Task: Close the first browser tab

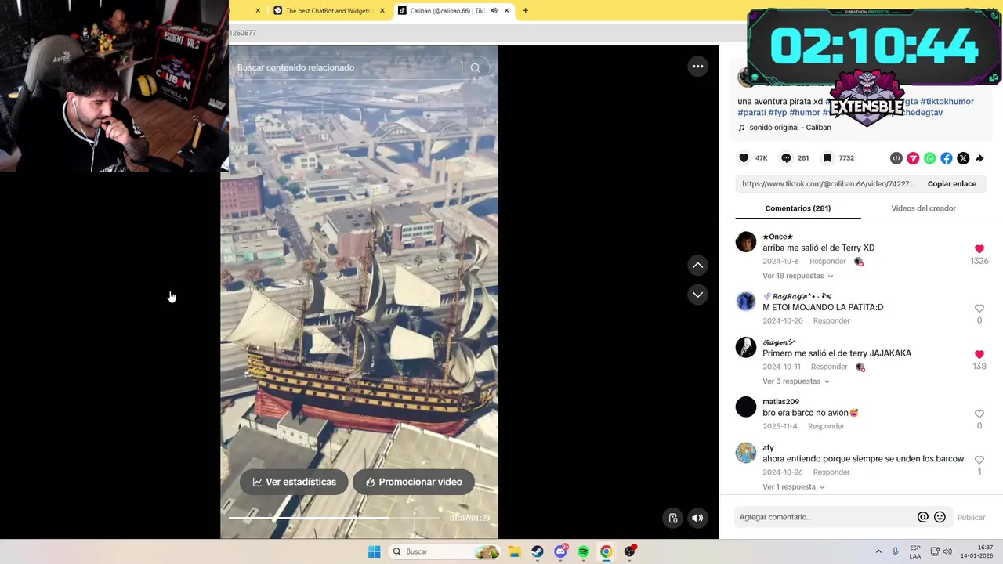Action: pyautogui.click(x=258, y=11)
